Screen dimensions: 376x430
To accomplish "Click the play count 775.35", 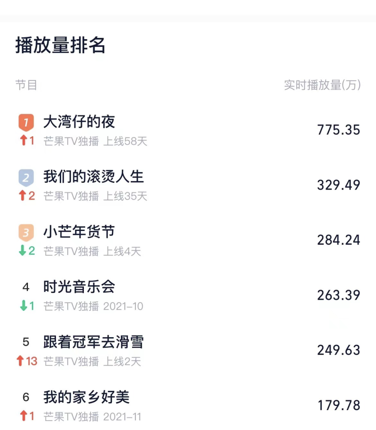I will click(x=339, y=130).
